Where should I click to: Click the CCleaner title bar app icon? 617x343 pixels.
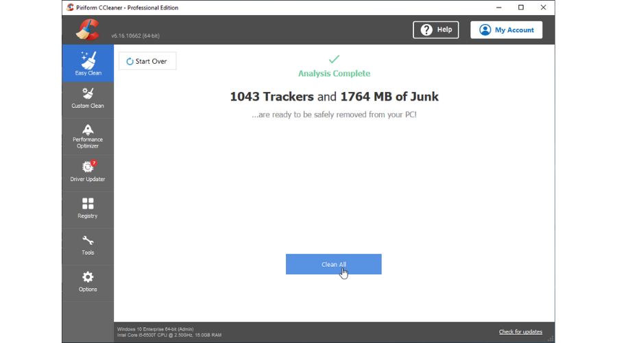click(71, 8)
